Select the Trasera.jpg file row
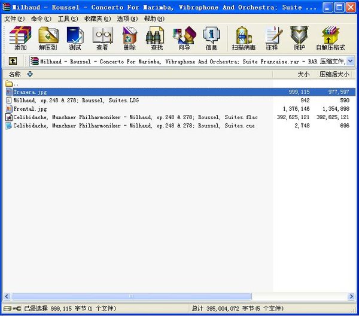 [180, 92]
